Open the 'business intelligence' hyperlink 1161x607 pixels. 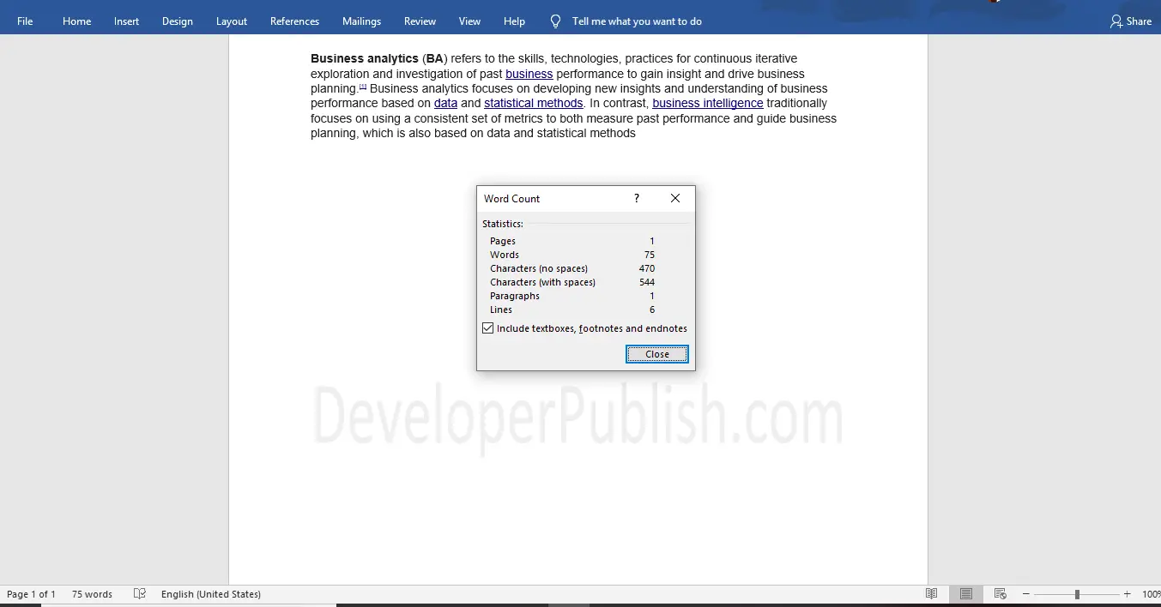708,103
